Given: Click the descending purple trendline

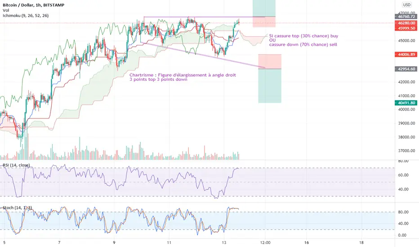Looking at the screenshot, I should point(203,55).
